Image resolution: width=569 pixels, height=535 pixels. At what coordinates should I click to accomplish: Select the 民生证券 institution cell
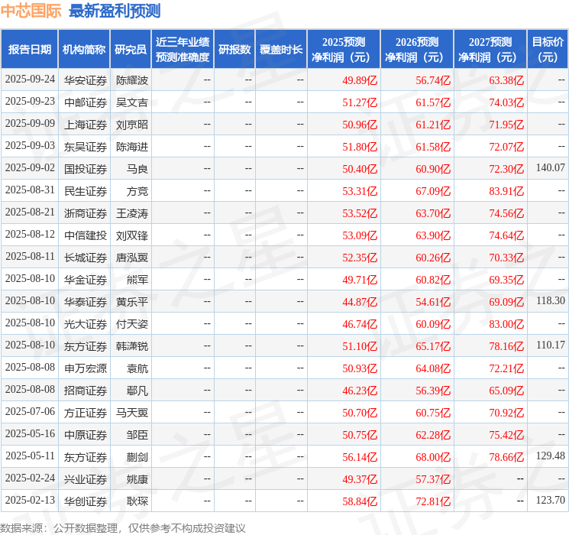(x=86, y=191)
